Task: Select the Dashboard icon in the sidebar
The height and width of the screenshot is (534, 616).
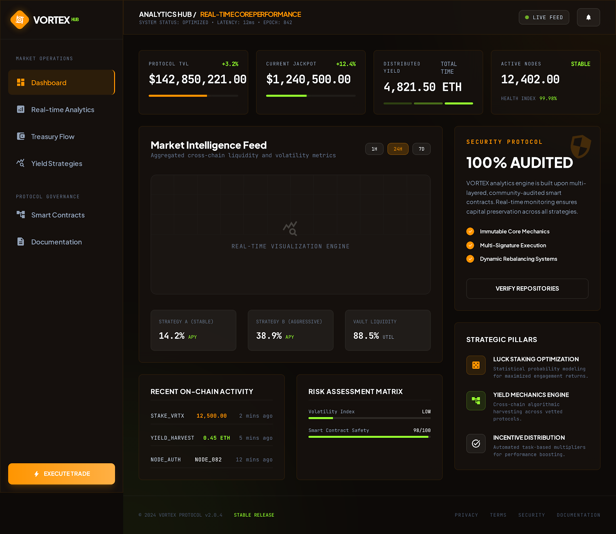Action: (21, 82)
